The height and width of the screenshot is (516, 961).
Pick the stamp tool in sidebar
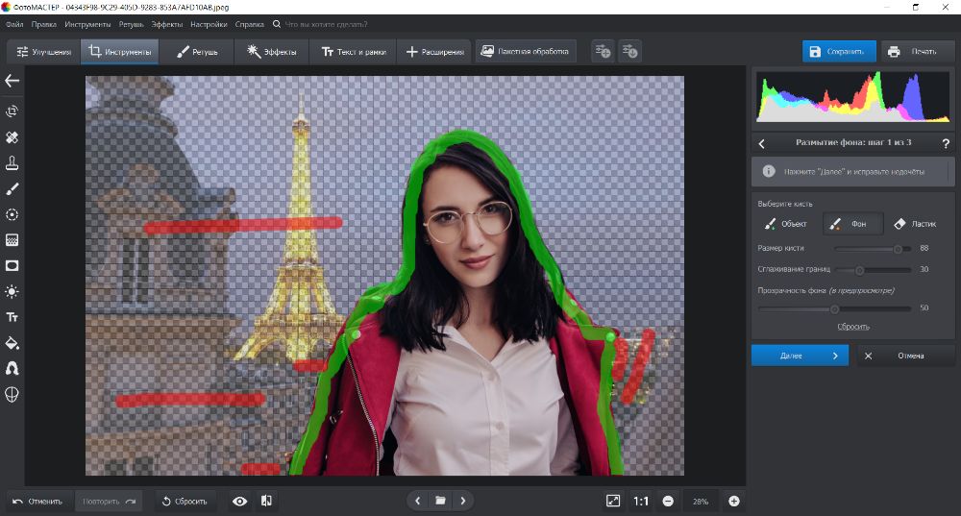tap(12, 162)
